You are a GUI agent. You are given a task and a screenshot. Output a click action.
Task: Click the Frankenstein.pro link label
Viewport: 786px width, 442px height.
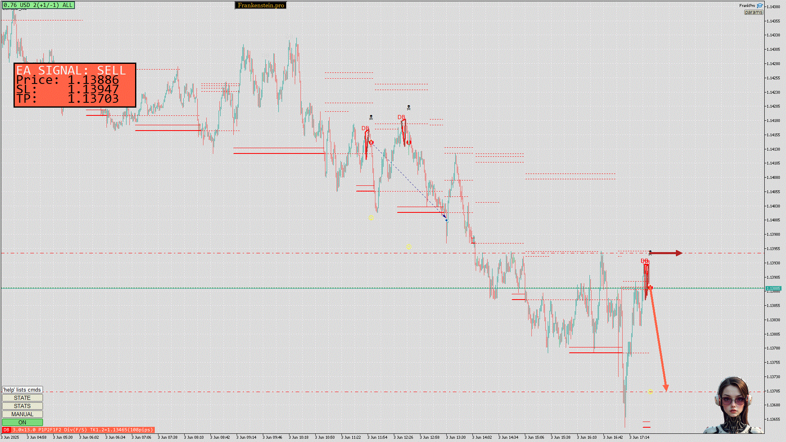click(261, 5)
